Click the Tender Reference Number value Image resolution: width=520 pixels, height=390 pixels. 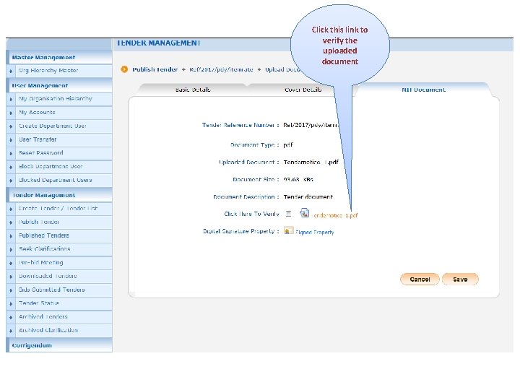pos(311,125)
